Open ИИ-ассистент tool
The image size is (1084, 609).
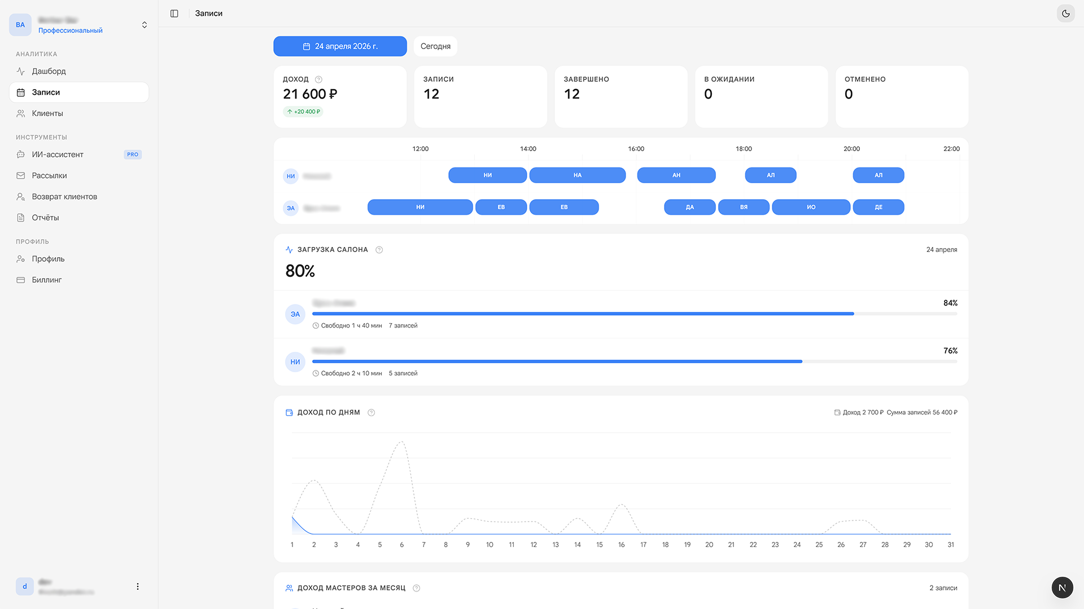tap(79, 155)
